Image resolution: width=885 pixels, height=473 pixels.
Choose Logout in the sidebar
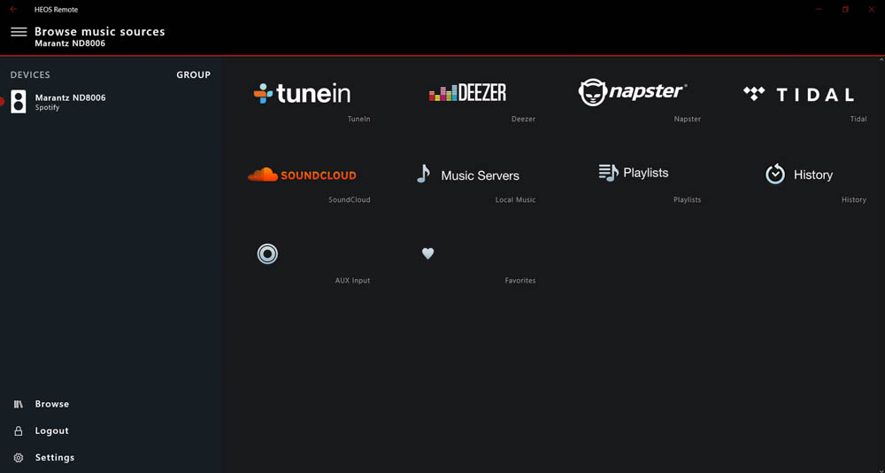click(52, 430)
